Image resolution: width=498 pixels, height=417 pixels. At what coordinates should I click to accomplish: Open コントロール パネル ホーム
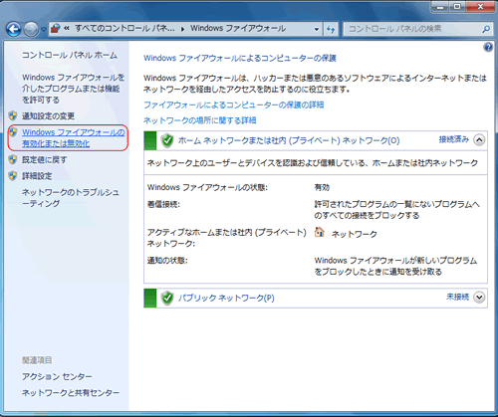click(70, 55)
